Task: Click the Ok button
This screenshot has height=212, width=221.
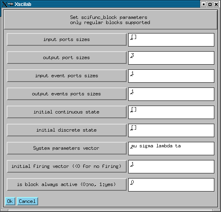Action: coord(10,201)
